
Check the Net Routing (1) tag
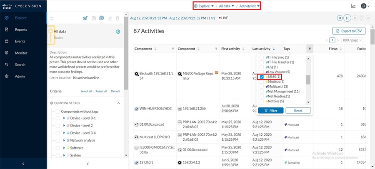click(x=262, y=96)
